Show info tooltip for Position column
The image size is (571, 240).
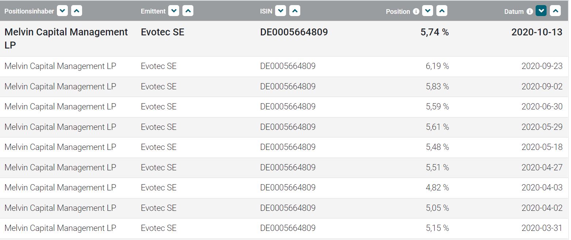point(416,11)
